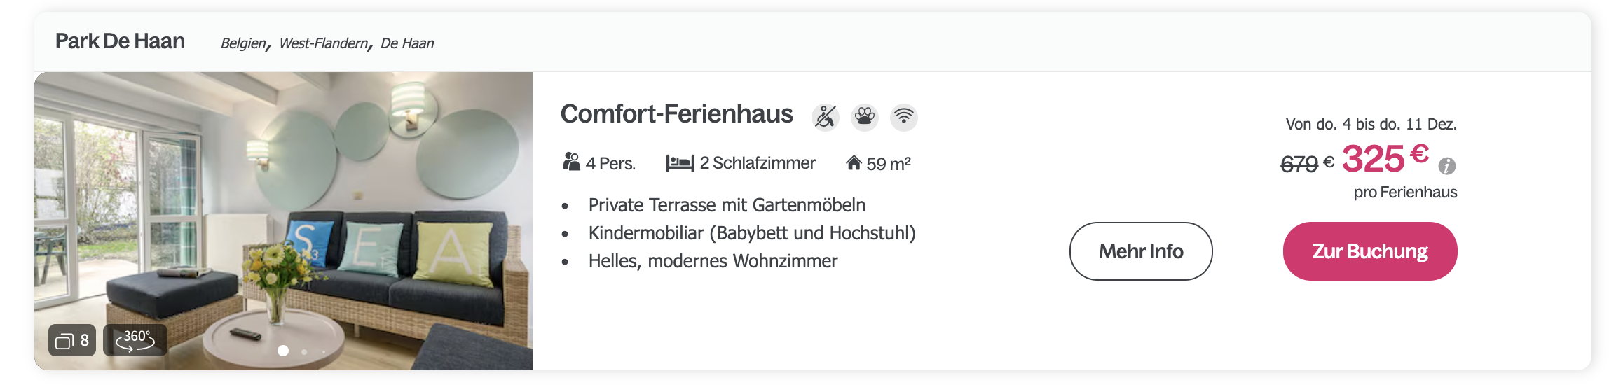Click the 59 m² house icon

tap(854, 163)
